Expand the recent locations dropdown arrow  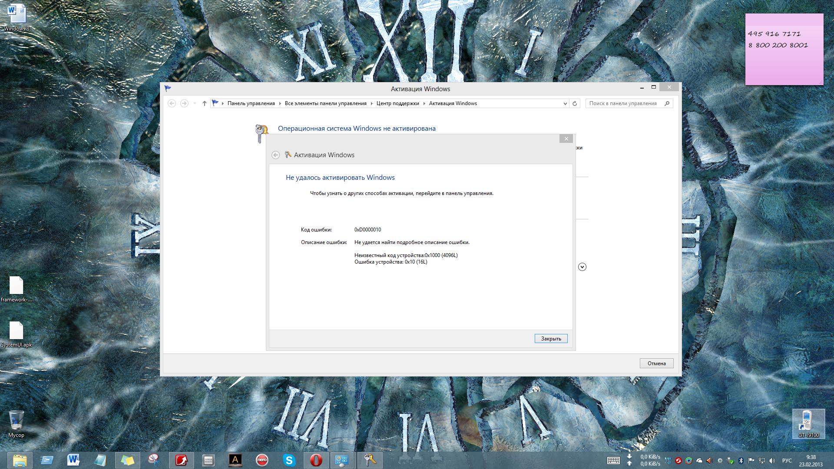coord(195,103)
